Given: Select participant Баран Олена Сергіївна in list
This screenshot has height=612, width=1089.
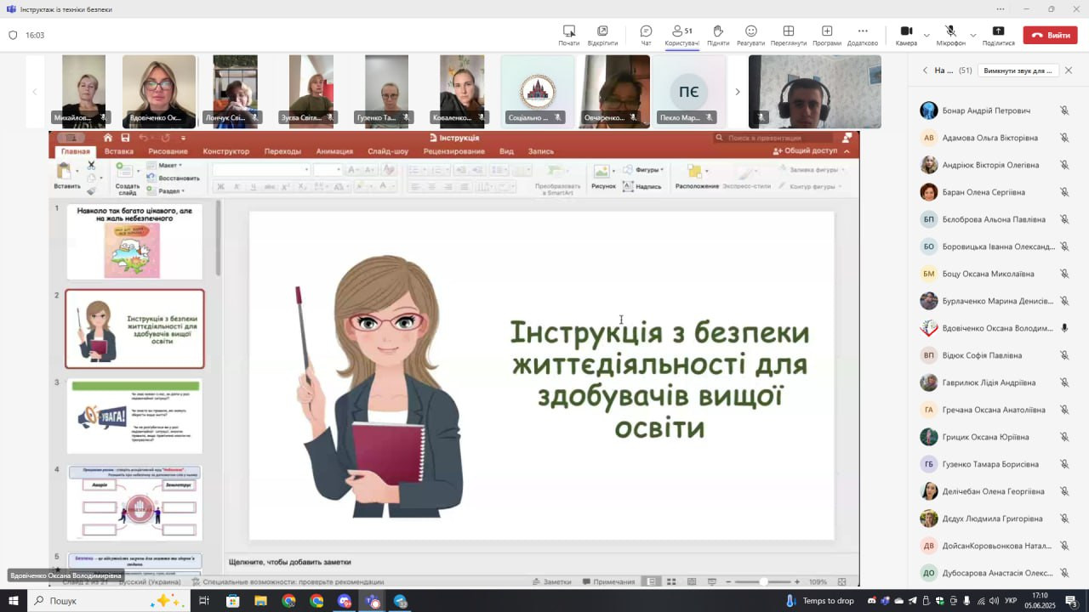Looking at the screenshot, I should [x=984, y=192].
